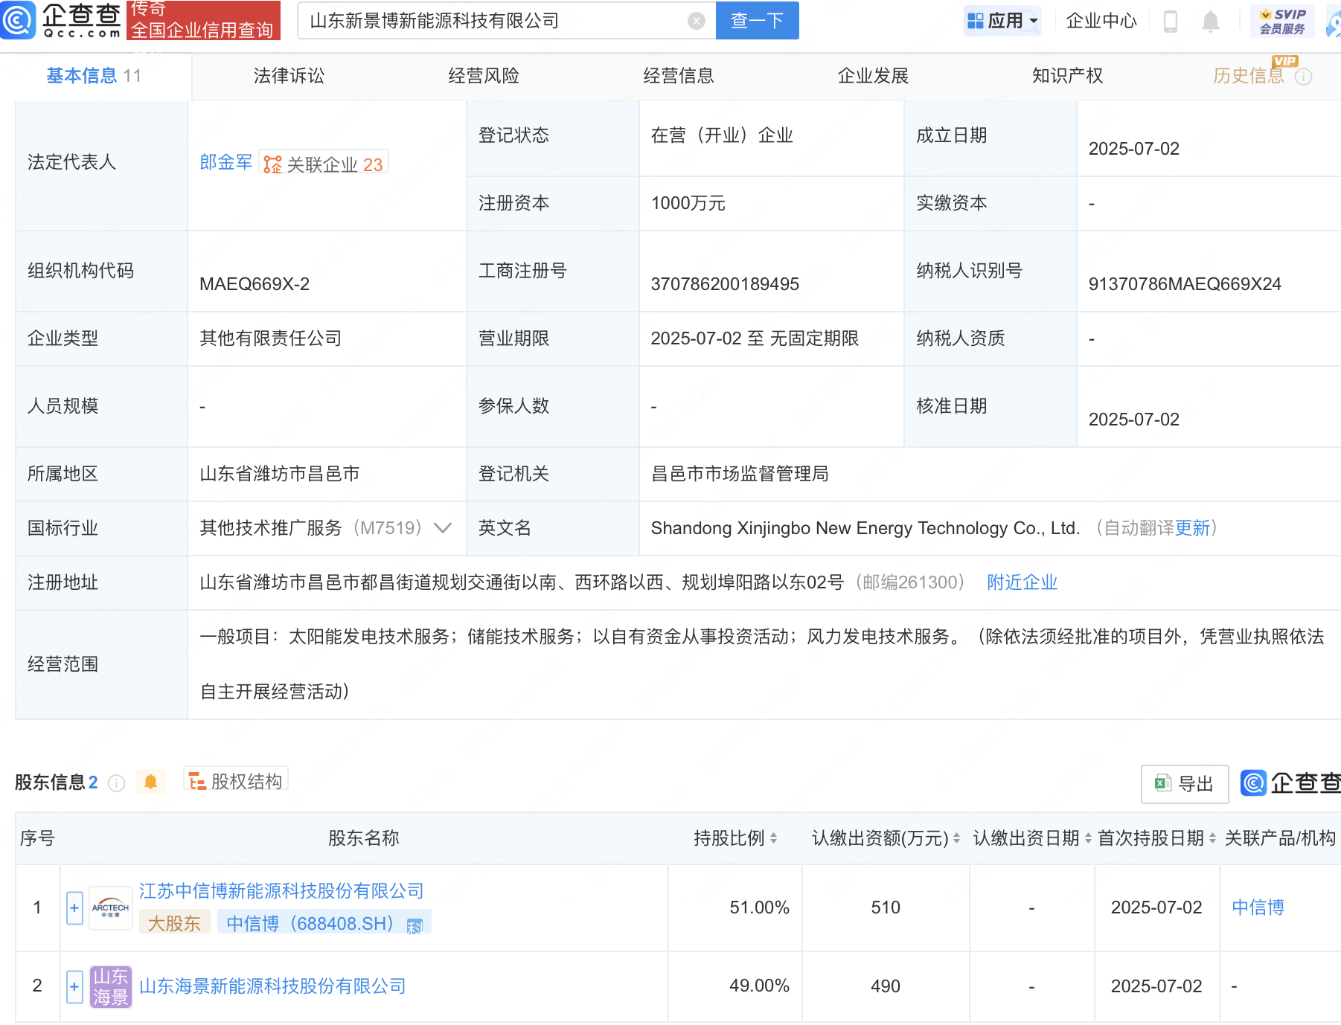The width and height of the screenshot is (1341, 1025).
Task: Open notifications via the bell icon
Action: coord(1210,21)
